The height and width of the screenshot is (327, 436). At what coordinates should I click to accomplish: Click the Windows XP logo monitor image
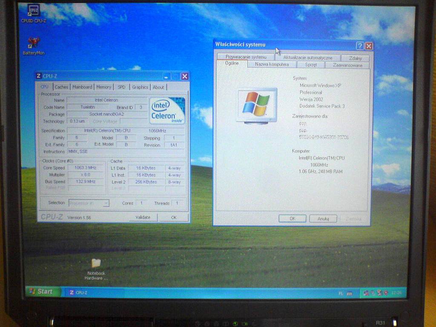pos(256,105)
